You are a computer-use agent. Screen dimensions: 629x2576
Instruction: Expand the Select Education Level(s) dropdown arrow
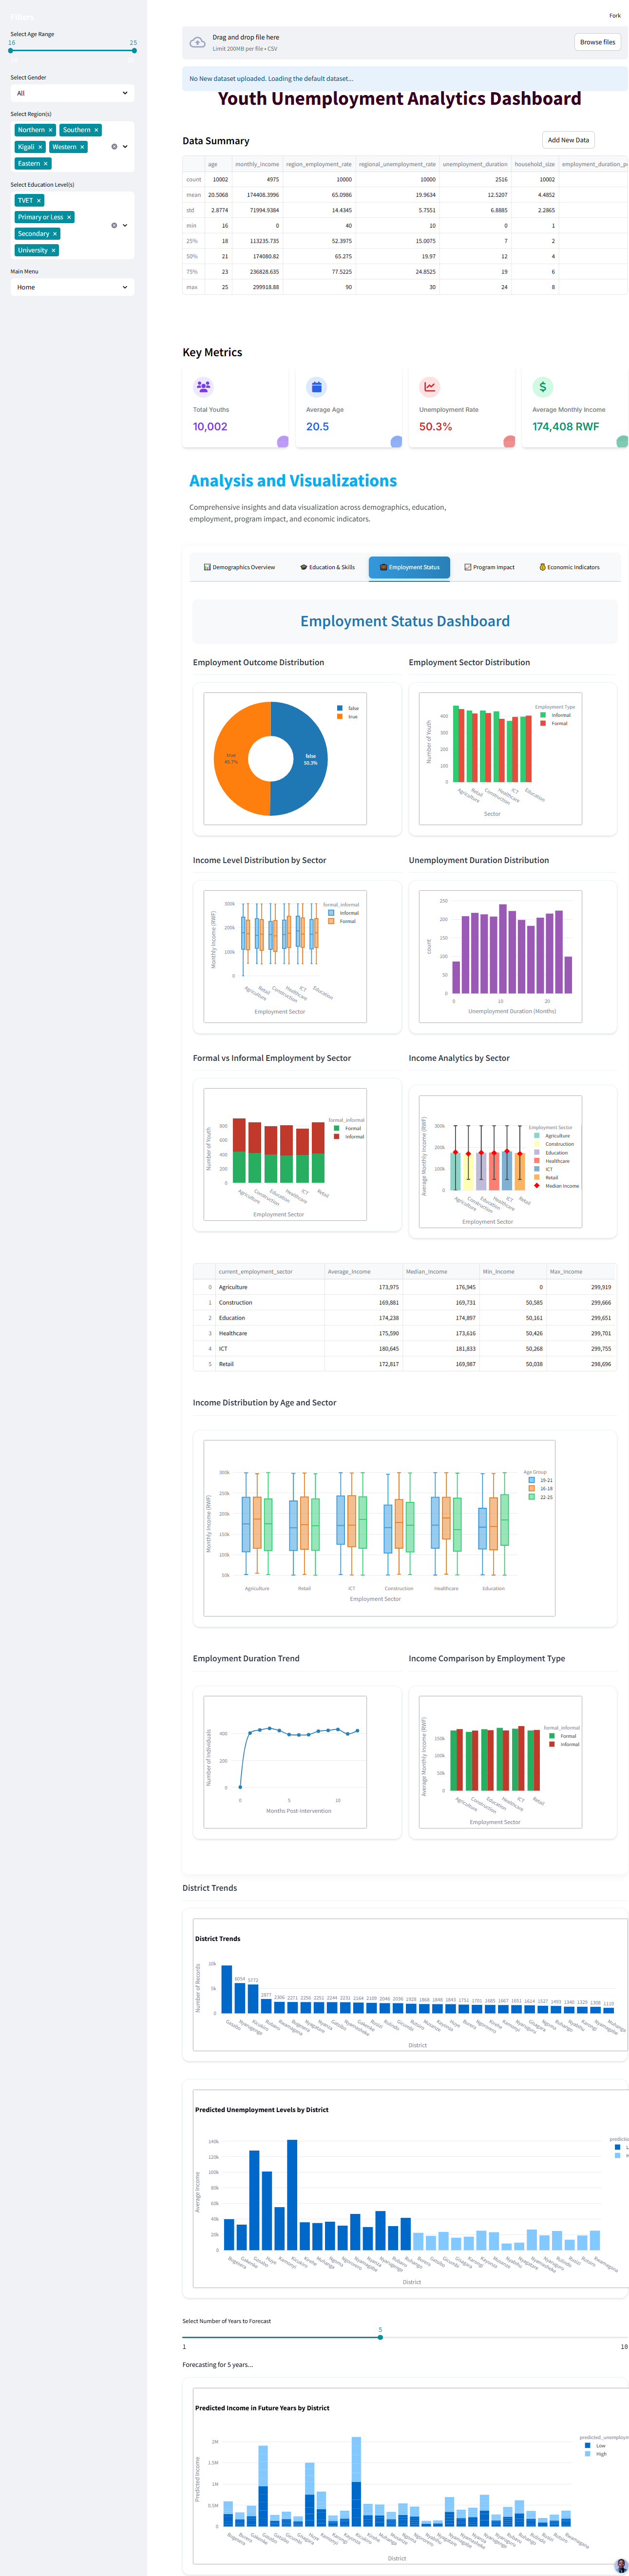pyautogui.click(x=125, y=225)
